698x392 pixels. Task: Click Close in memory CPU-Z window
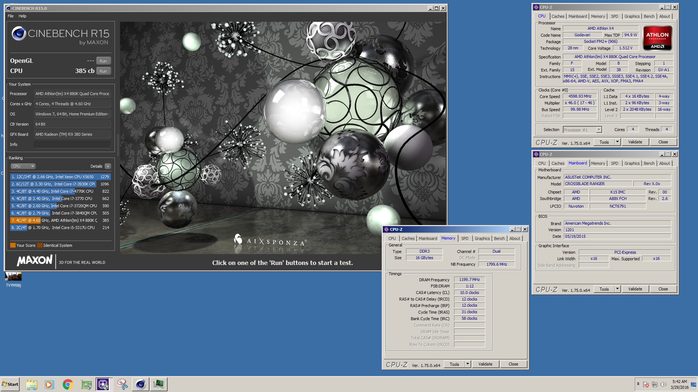coord(513,364)
